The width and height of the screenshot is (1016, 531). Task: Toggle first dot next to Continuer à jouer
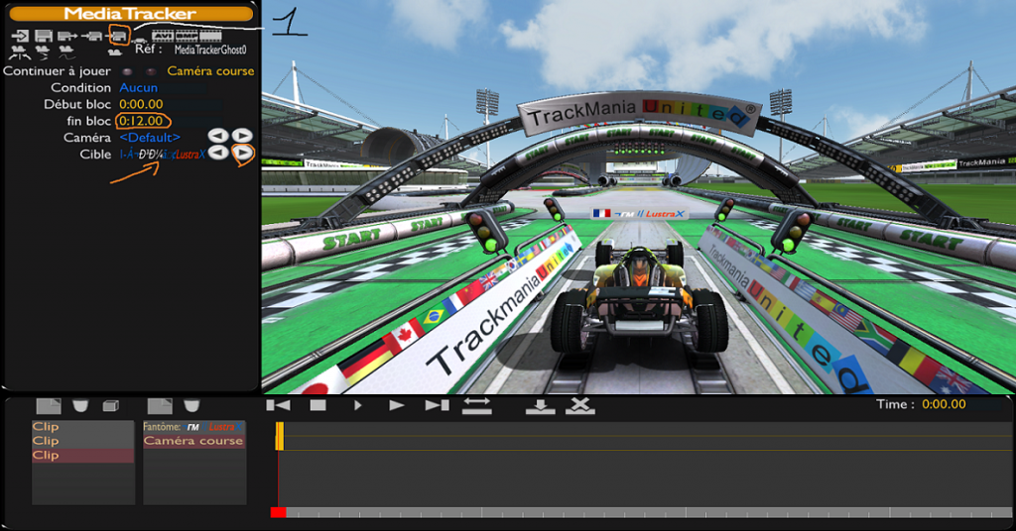(127, 71)
